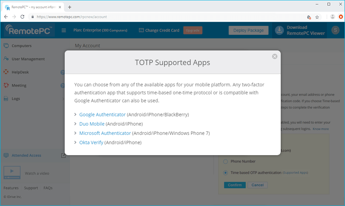Click the red browser update icon
345x206 pixels.
(x=341, y=17)
